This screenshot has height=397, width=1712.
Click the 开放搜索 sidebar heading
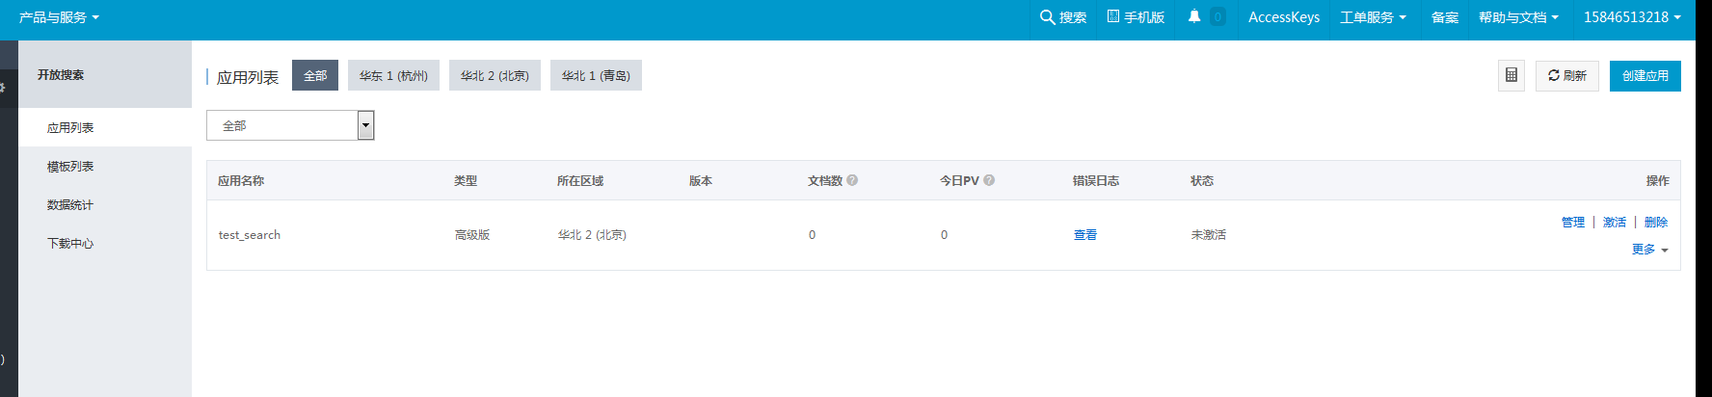tap(61, 74)
